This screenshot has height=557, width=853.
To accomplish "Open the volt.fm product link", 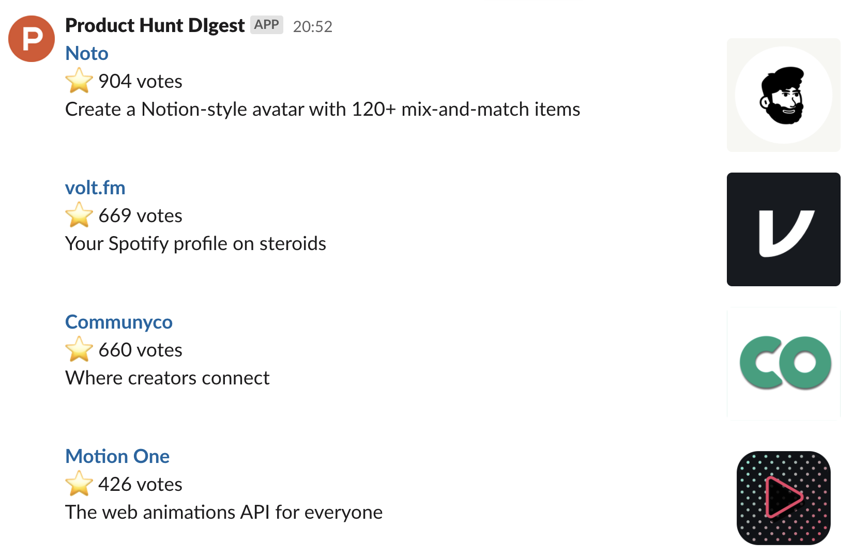I will 95,187.
